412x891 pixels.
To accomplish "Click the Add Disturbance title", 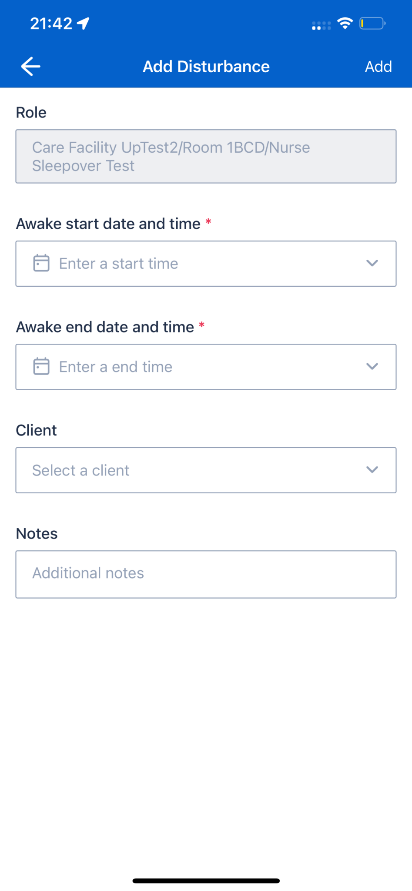I will [206, 66].
